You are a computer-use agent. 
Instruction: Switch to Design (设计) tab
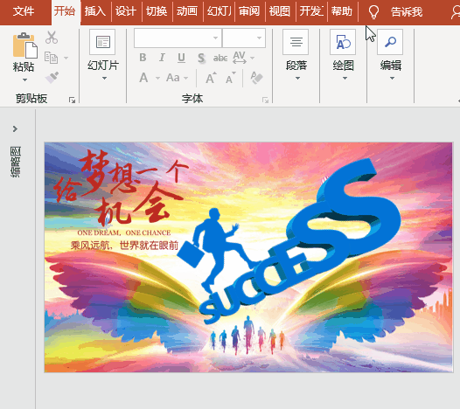[x=126, y=11]
